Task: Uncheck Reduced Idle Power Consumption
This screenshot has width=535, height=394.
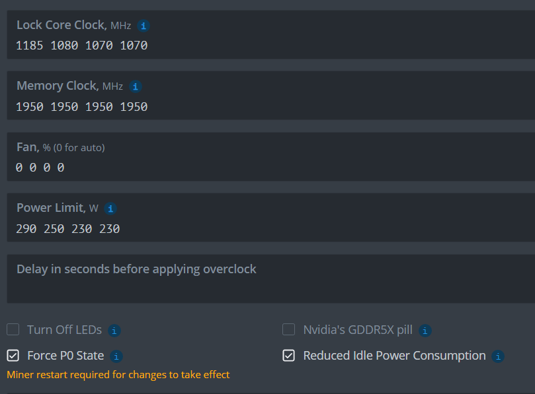Action: pyautogui.click(x=288, y=355)
